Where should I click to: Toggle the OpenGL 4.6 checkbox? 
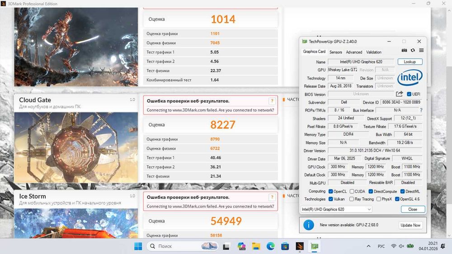point(397,199)
